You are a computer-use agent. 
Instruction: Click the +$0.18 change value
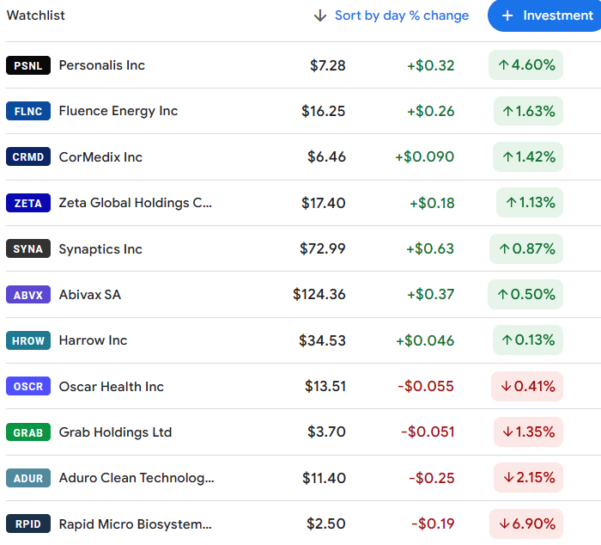432,203
